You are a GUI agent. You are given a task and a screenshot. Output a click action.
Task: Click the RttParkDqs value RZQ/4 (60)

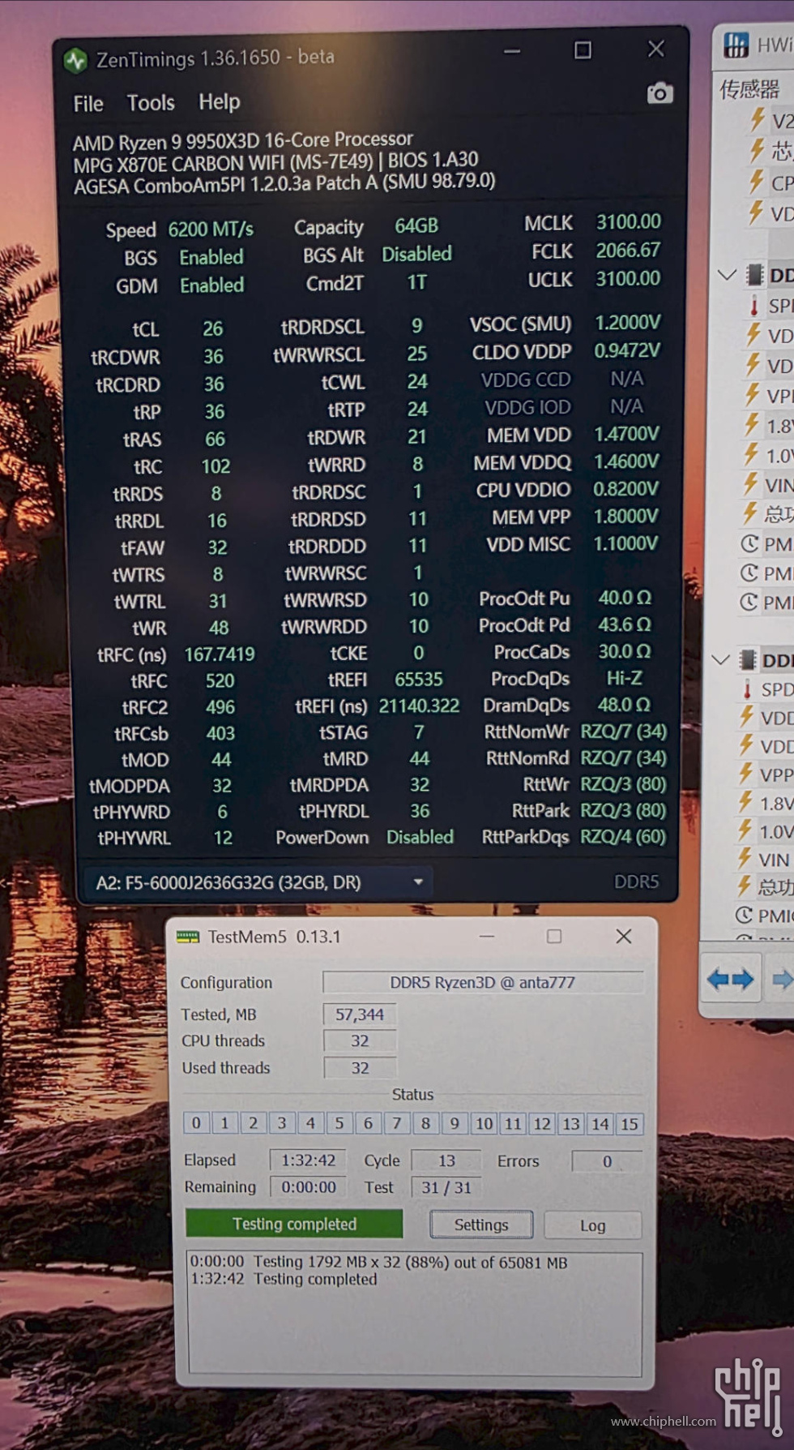coord(623,836)
